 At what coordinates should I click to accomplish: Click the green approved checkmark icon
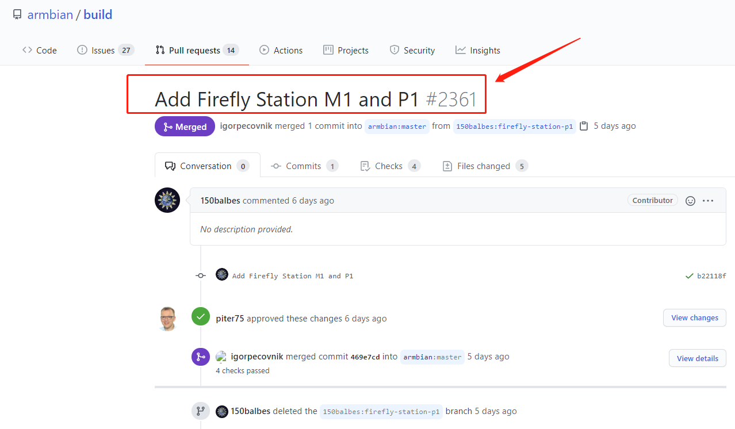tap(201, 316)
